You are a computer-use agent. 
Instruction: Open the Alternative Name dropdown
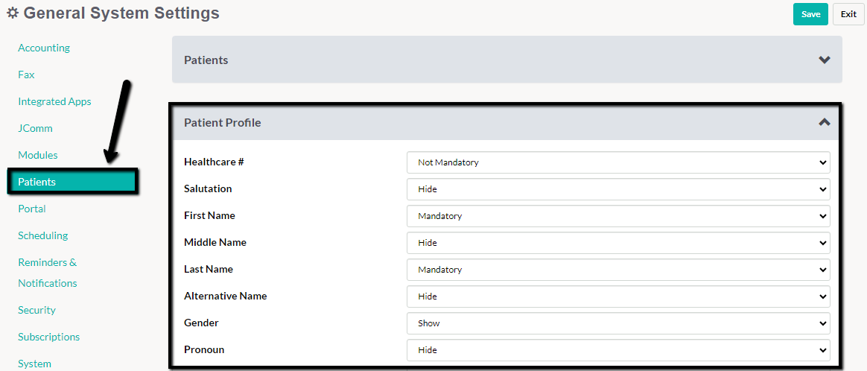(x=618, y=297)
